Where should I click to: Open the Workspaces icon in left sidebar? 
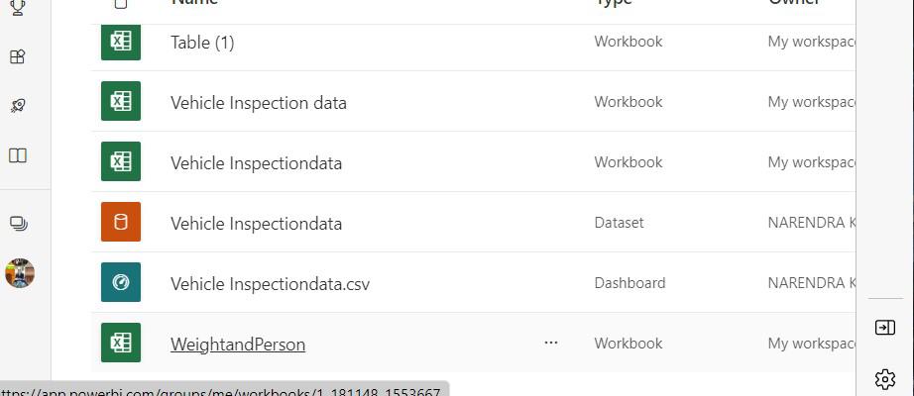coord(17,223)
